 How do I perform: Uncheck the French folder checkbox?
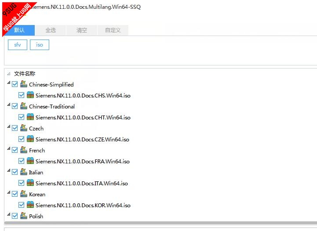point(15,150)
